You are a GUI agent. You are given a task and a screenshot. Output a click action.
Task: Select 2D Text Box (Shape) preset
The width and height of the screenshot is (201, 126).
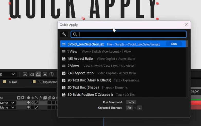coord(123,87)
